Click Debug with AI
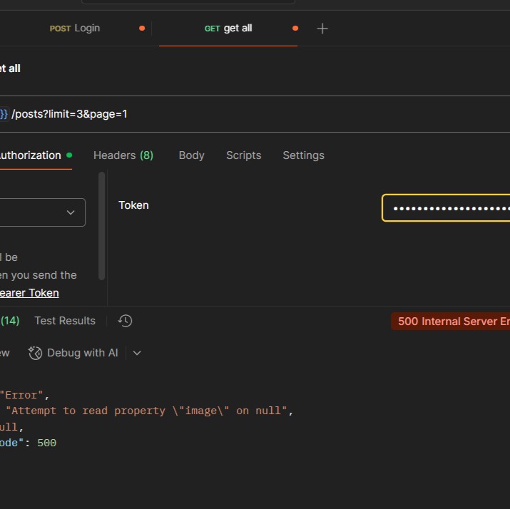Image resolution: width=510 pixels, height=509 pixels. tap(73, 353)
